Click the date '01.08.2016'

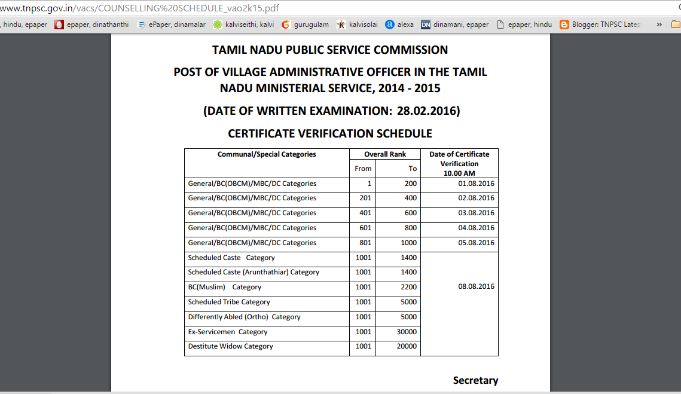(476, 184)
